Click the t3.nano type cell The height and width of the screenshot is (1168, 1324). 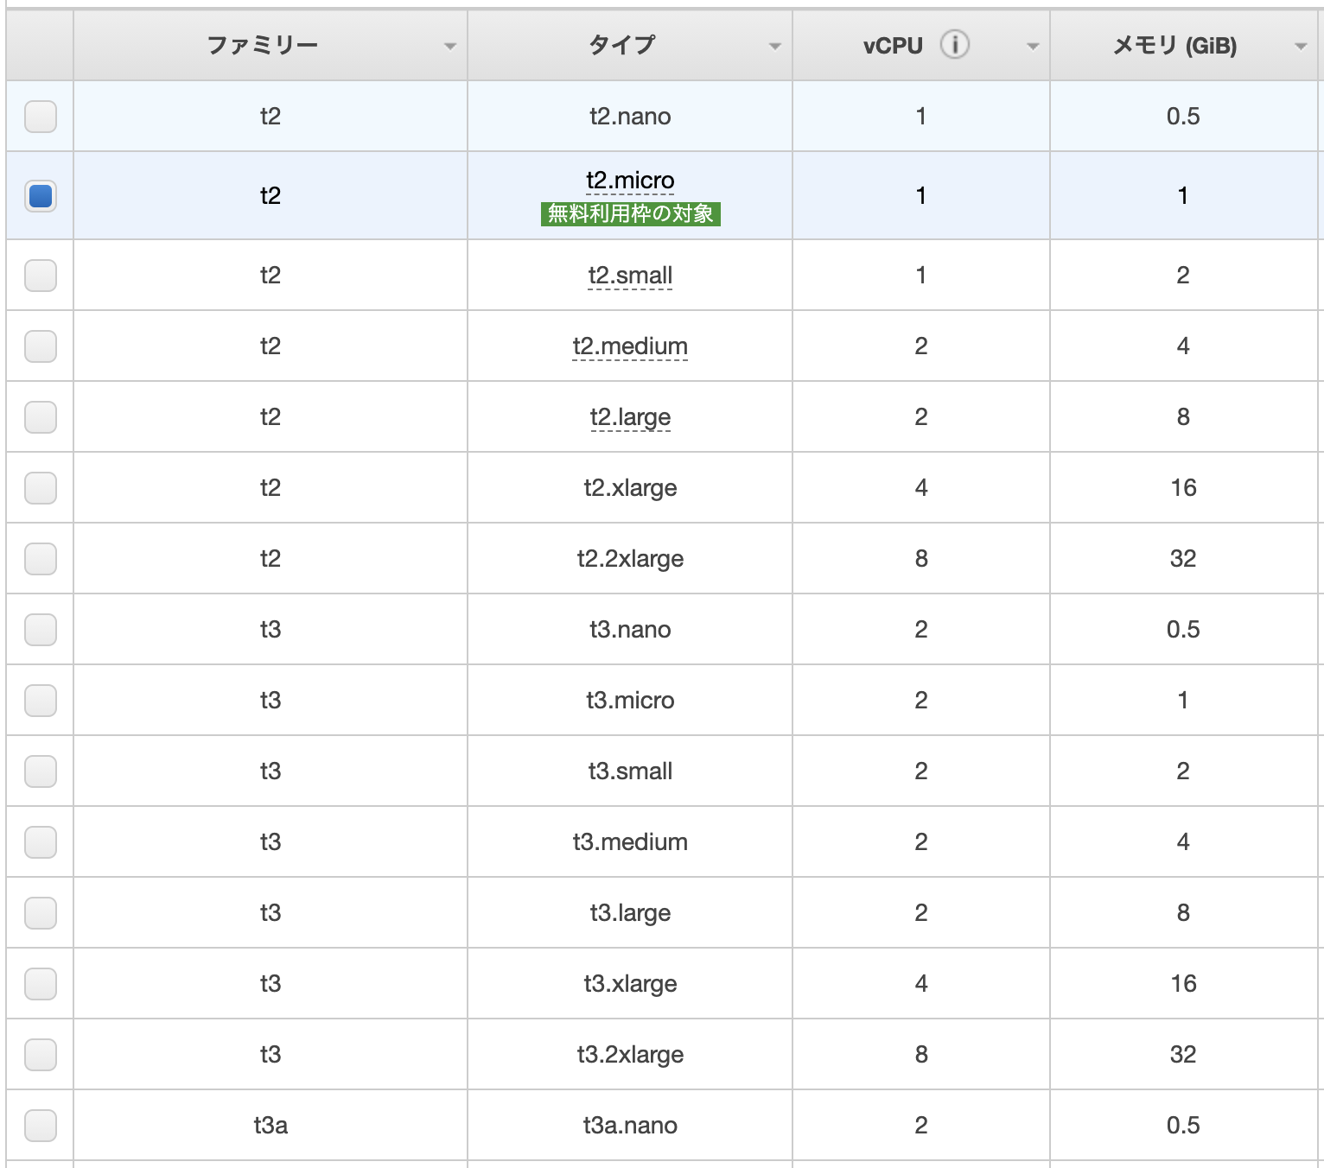(630, 630)
